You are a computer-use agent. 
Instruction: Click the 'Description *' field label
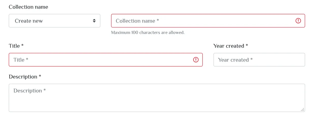(25, 77)
